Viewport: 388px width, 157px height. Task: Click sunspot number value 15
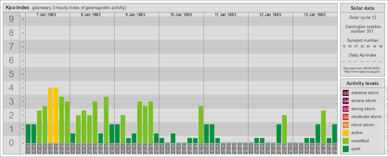[x=344, y=46]
